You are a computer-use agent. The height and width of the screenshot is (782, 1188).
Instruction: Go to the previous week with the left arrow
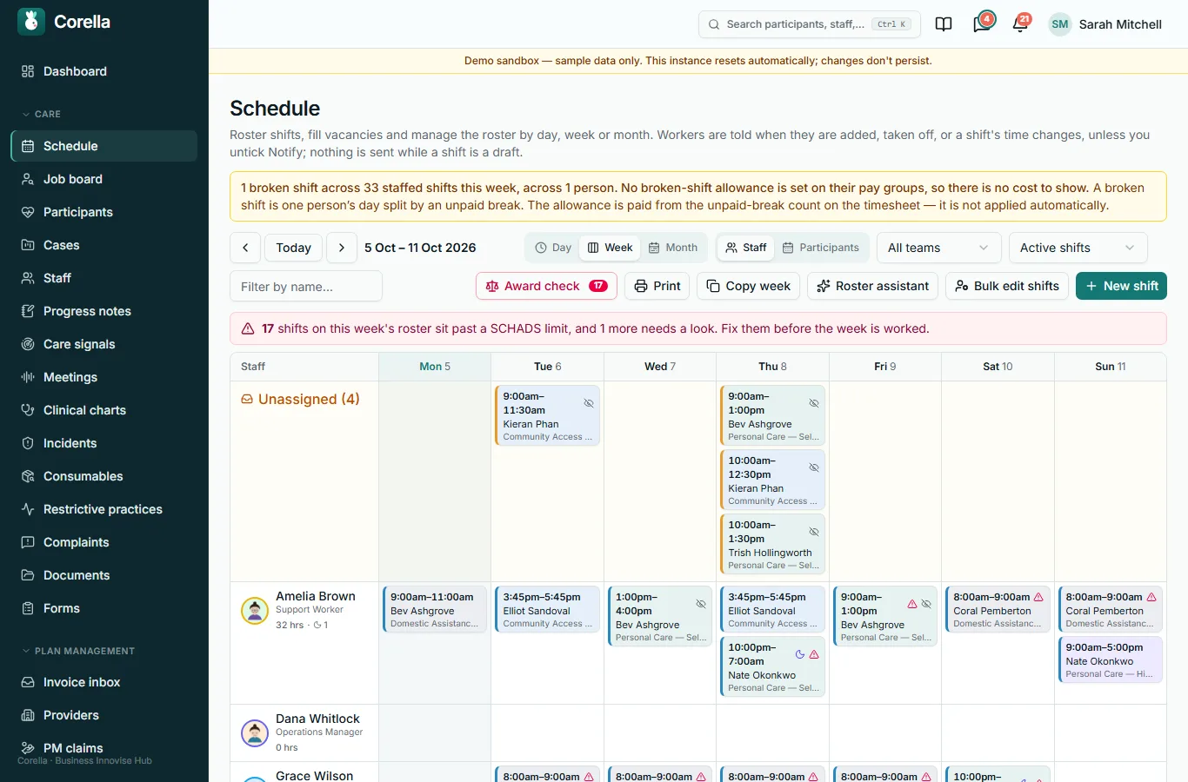(x=245, y=248)
